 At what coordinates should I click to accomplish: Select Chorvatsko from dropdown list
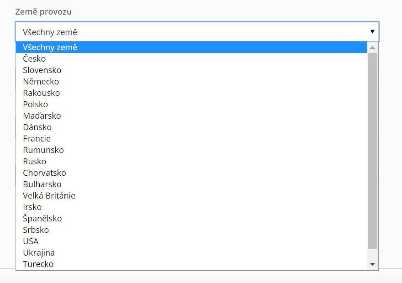tap(191, 173)
